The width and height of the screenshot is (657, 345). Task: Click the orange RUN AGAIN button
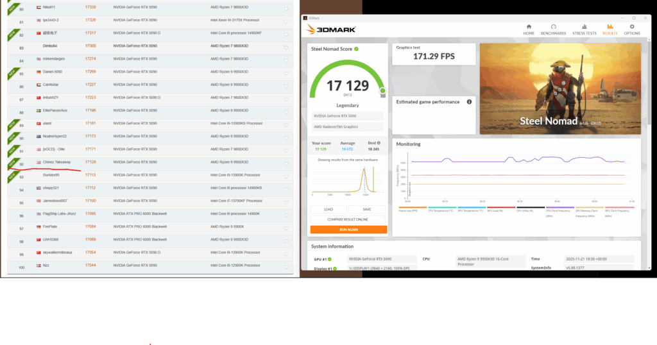[x=348, y=230]
